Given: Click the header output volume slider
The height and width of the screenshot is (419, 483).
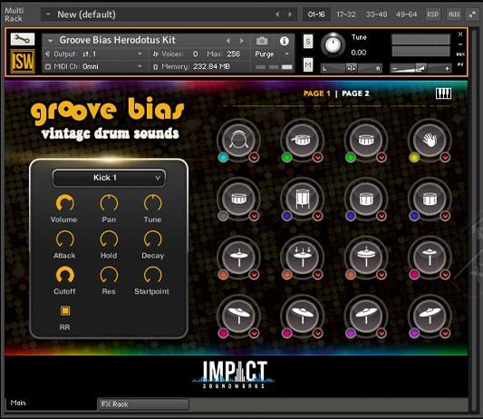Looking at the screenshot, I should point(420,68).
